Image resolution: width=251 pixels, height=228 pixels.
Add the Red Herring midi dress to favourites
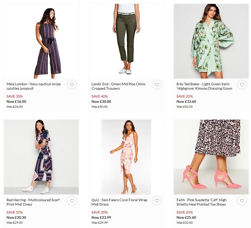(x=72, y=200)
